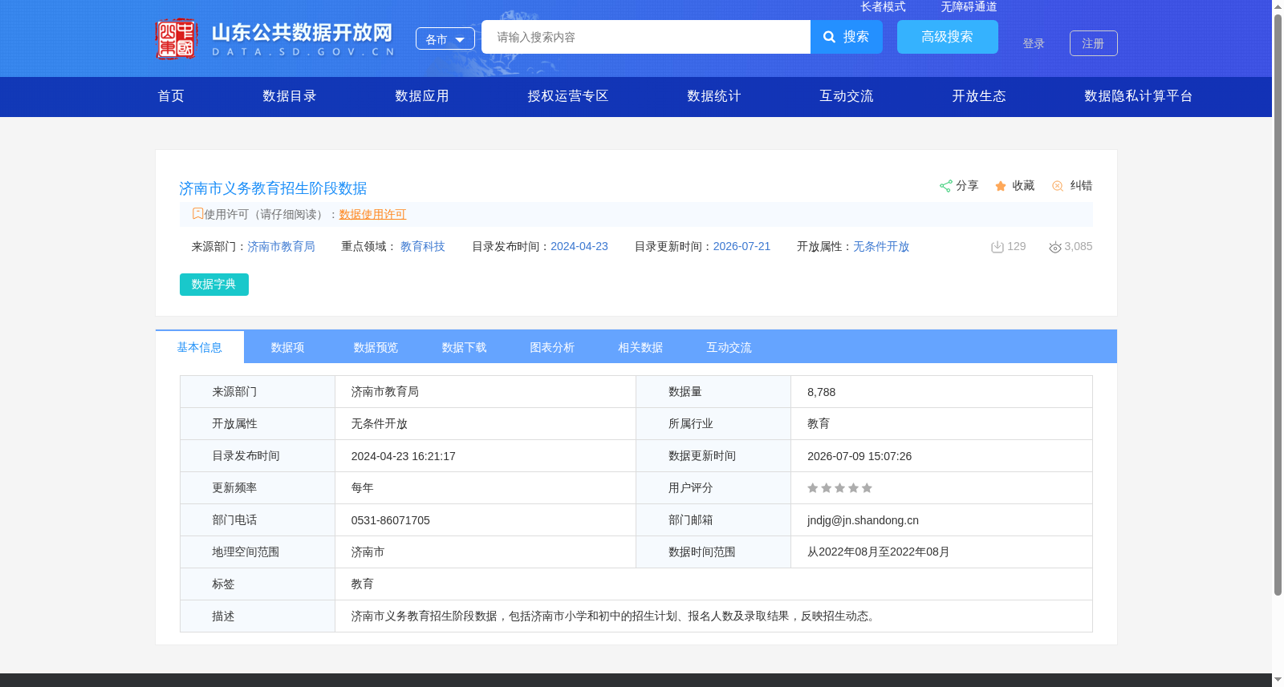Focus the search input field

coord(646,37)
